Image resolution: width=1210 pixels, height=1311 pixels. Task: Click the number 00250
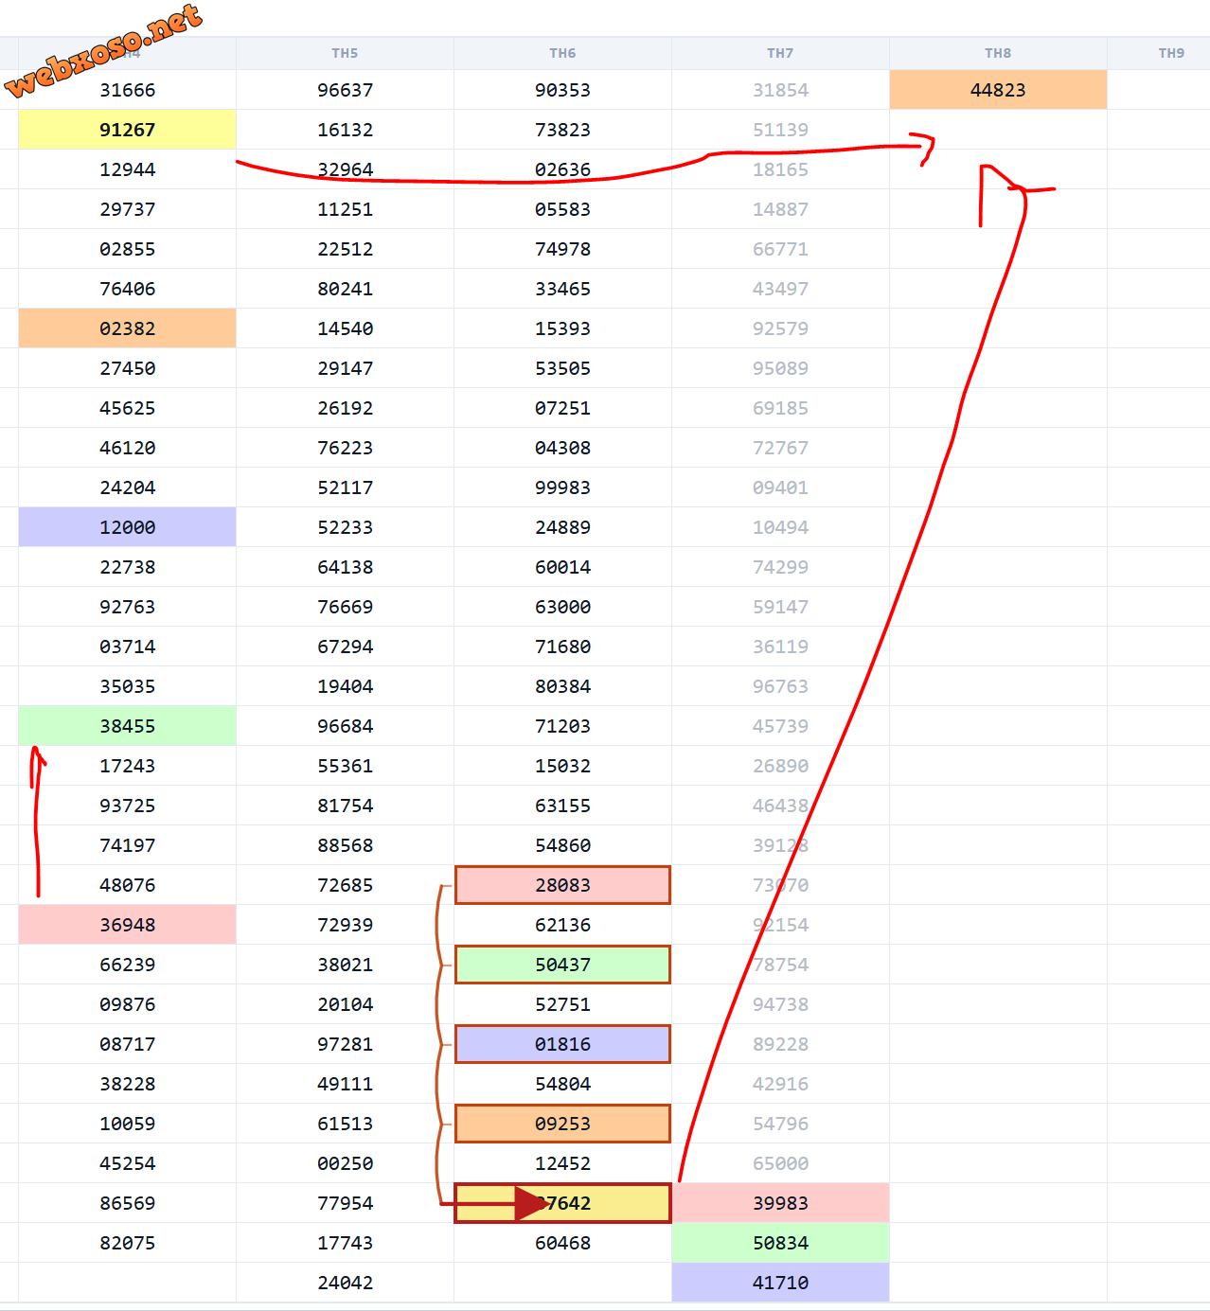click(x=346, y=1163)
